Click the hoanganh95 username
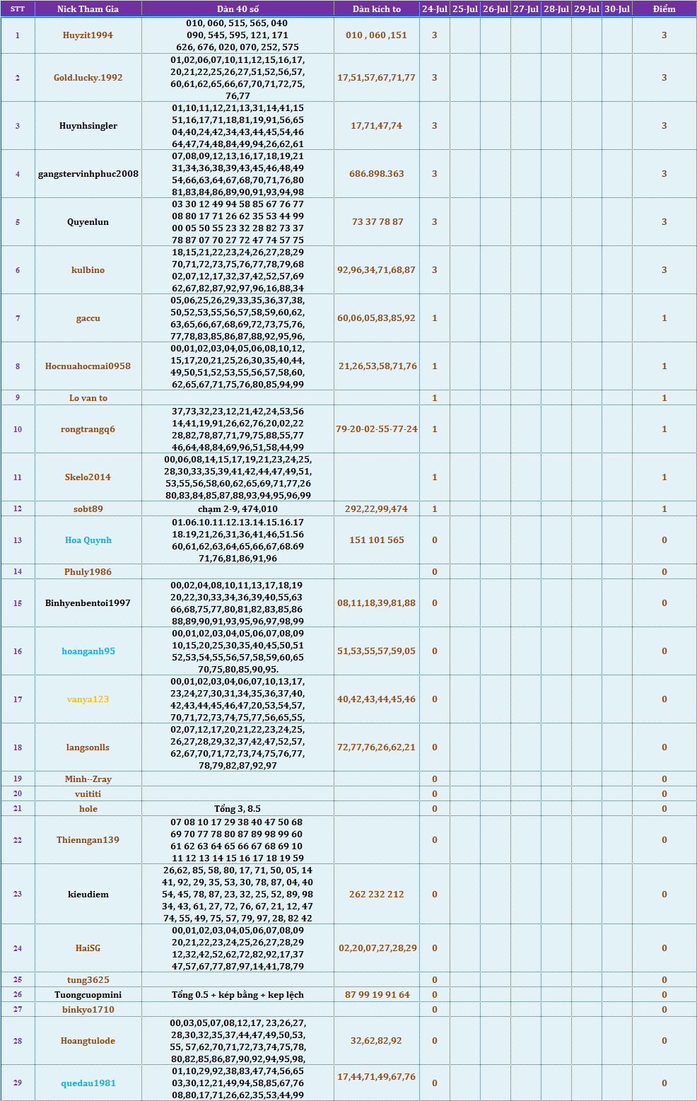This screenshot has width=697, height=1101. pyautogui.click(x=88, y=651)
